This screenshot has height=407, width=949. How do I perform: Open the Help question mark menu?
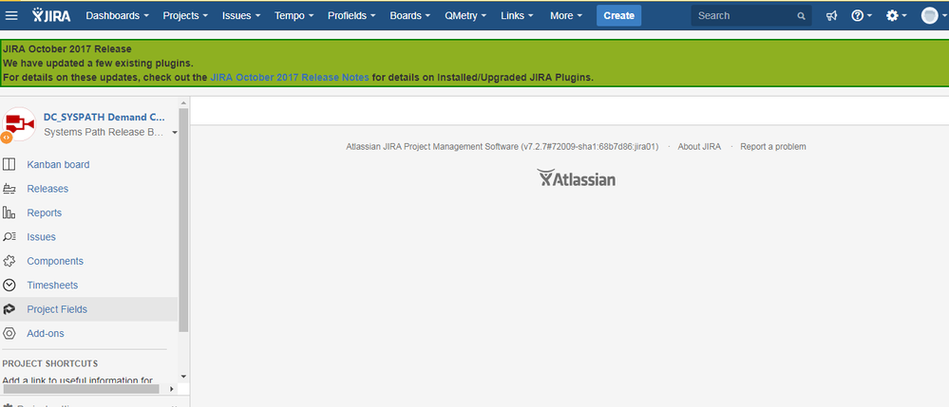[x=862, y=16]
